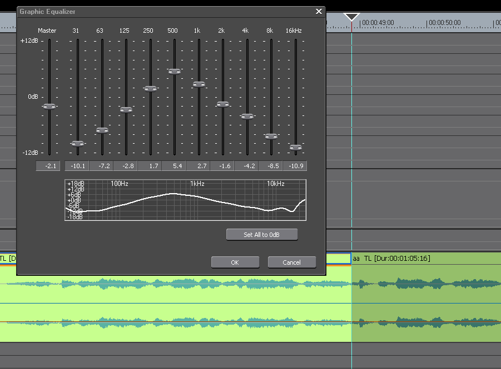Select the Master value field showing -2.1
The image size is (501, 369).
[x=48, y=166]
